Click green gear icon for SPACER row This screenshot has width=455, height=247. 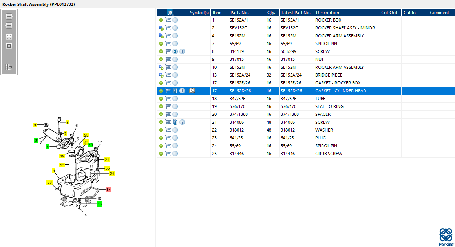pyautogui.click(x=161, y=114)
